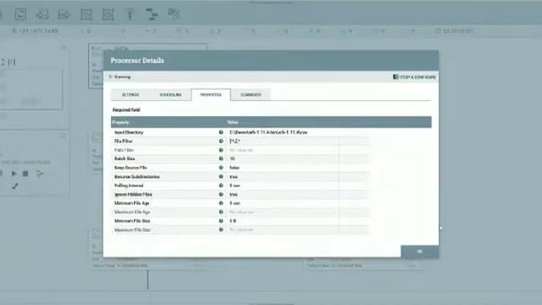Image resolution: width=542 pixels, height=305 pixels.
Task: Show help for Input Directory property
Action: (221, 132)
